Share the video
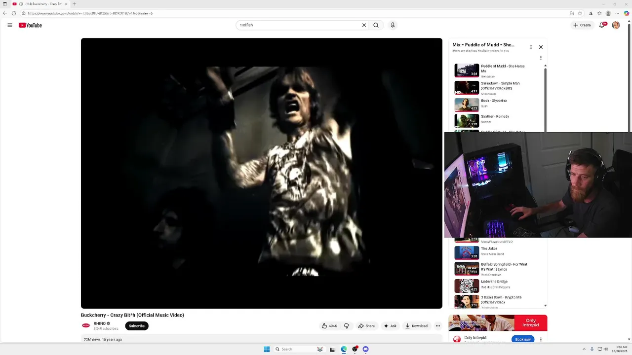Screen dimensions: 632x355 (x=366, y=326)
